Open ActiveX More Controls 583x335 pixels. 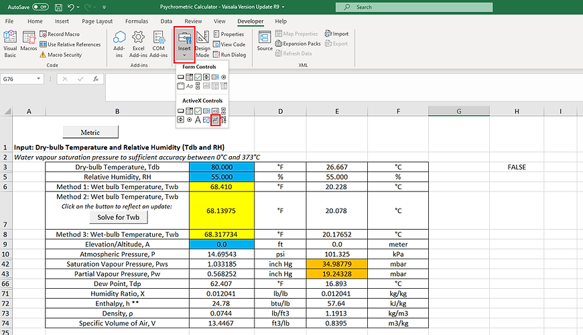223,119
